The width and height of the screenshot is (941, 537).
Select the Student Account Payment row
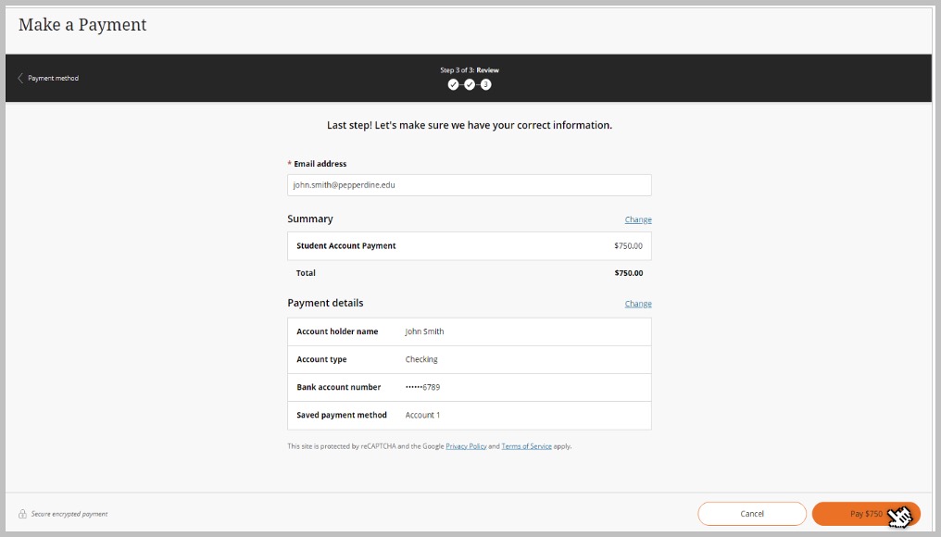point(469,246)
